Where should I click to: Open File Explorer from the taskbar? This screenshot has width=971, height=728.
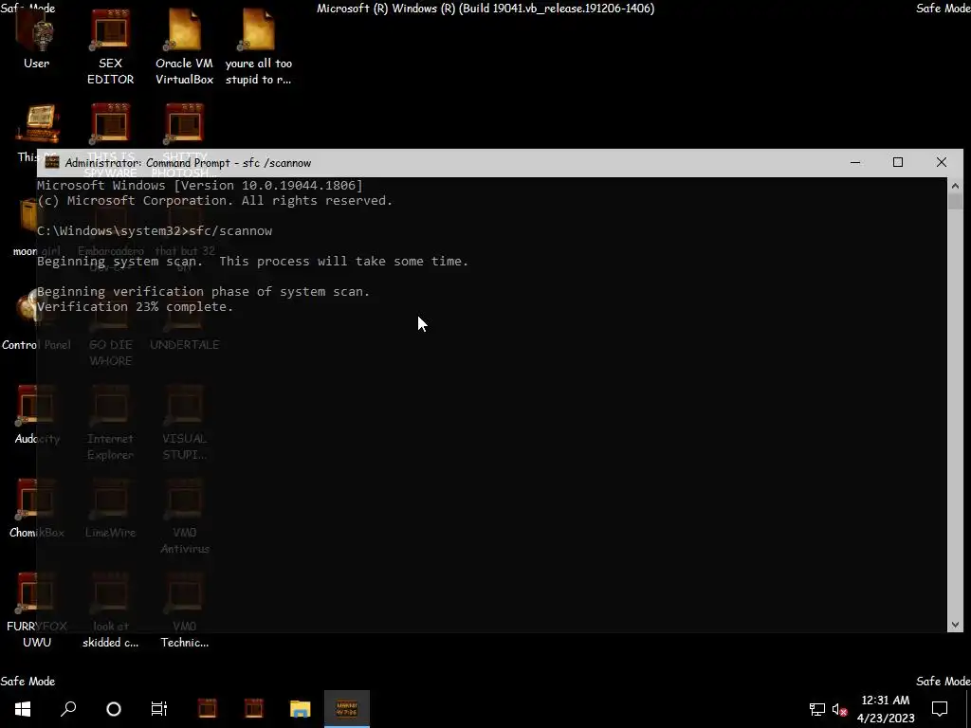tap(301, 709)
